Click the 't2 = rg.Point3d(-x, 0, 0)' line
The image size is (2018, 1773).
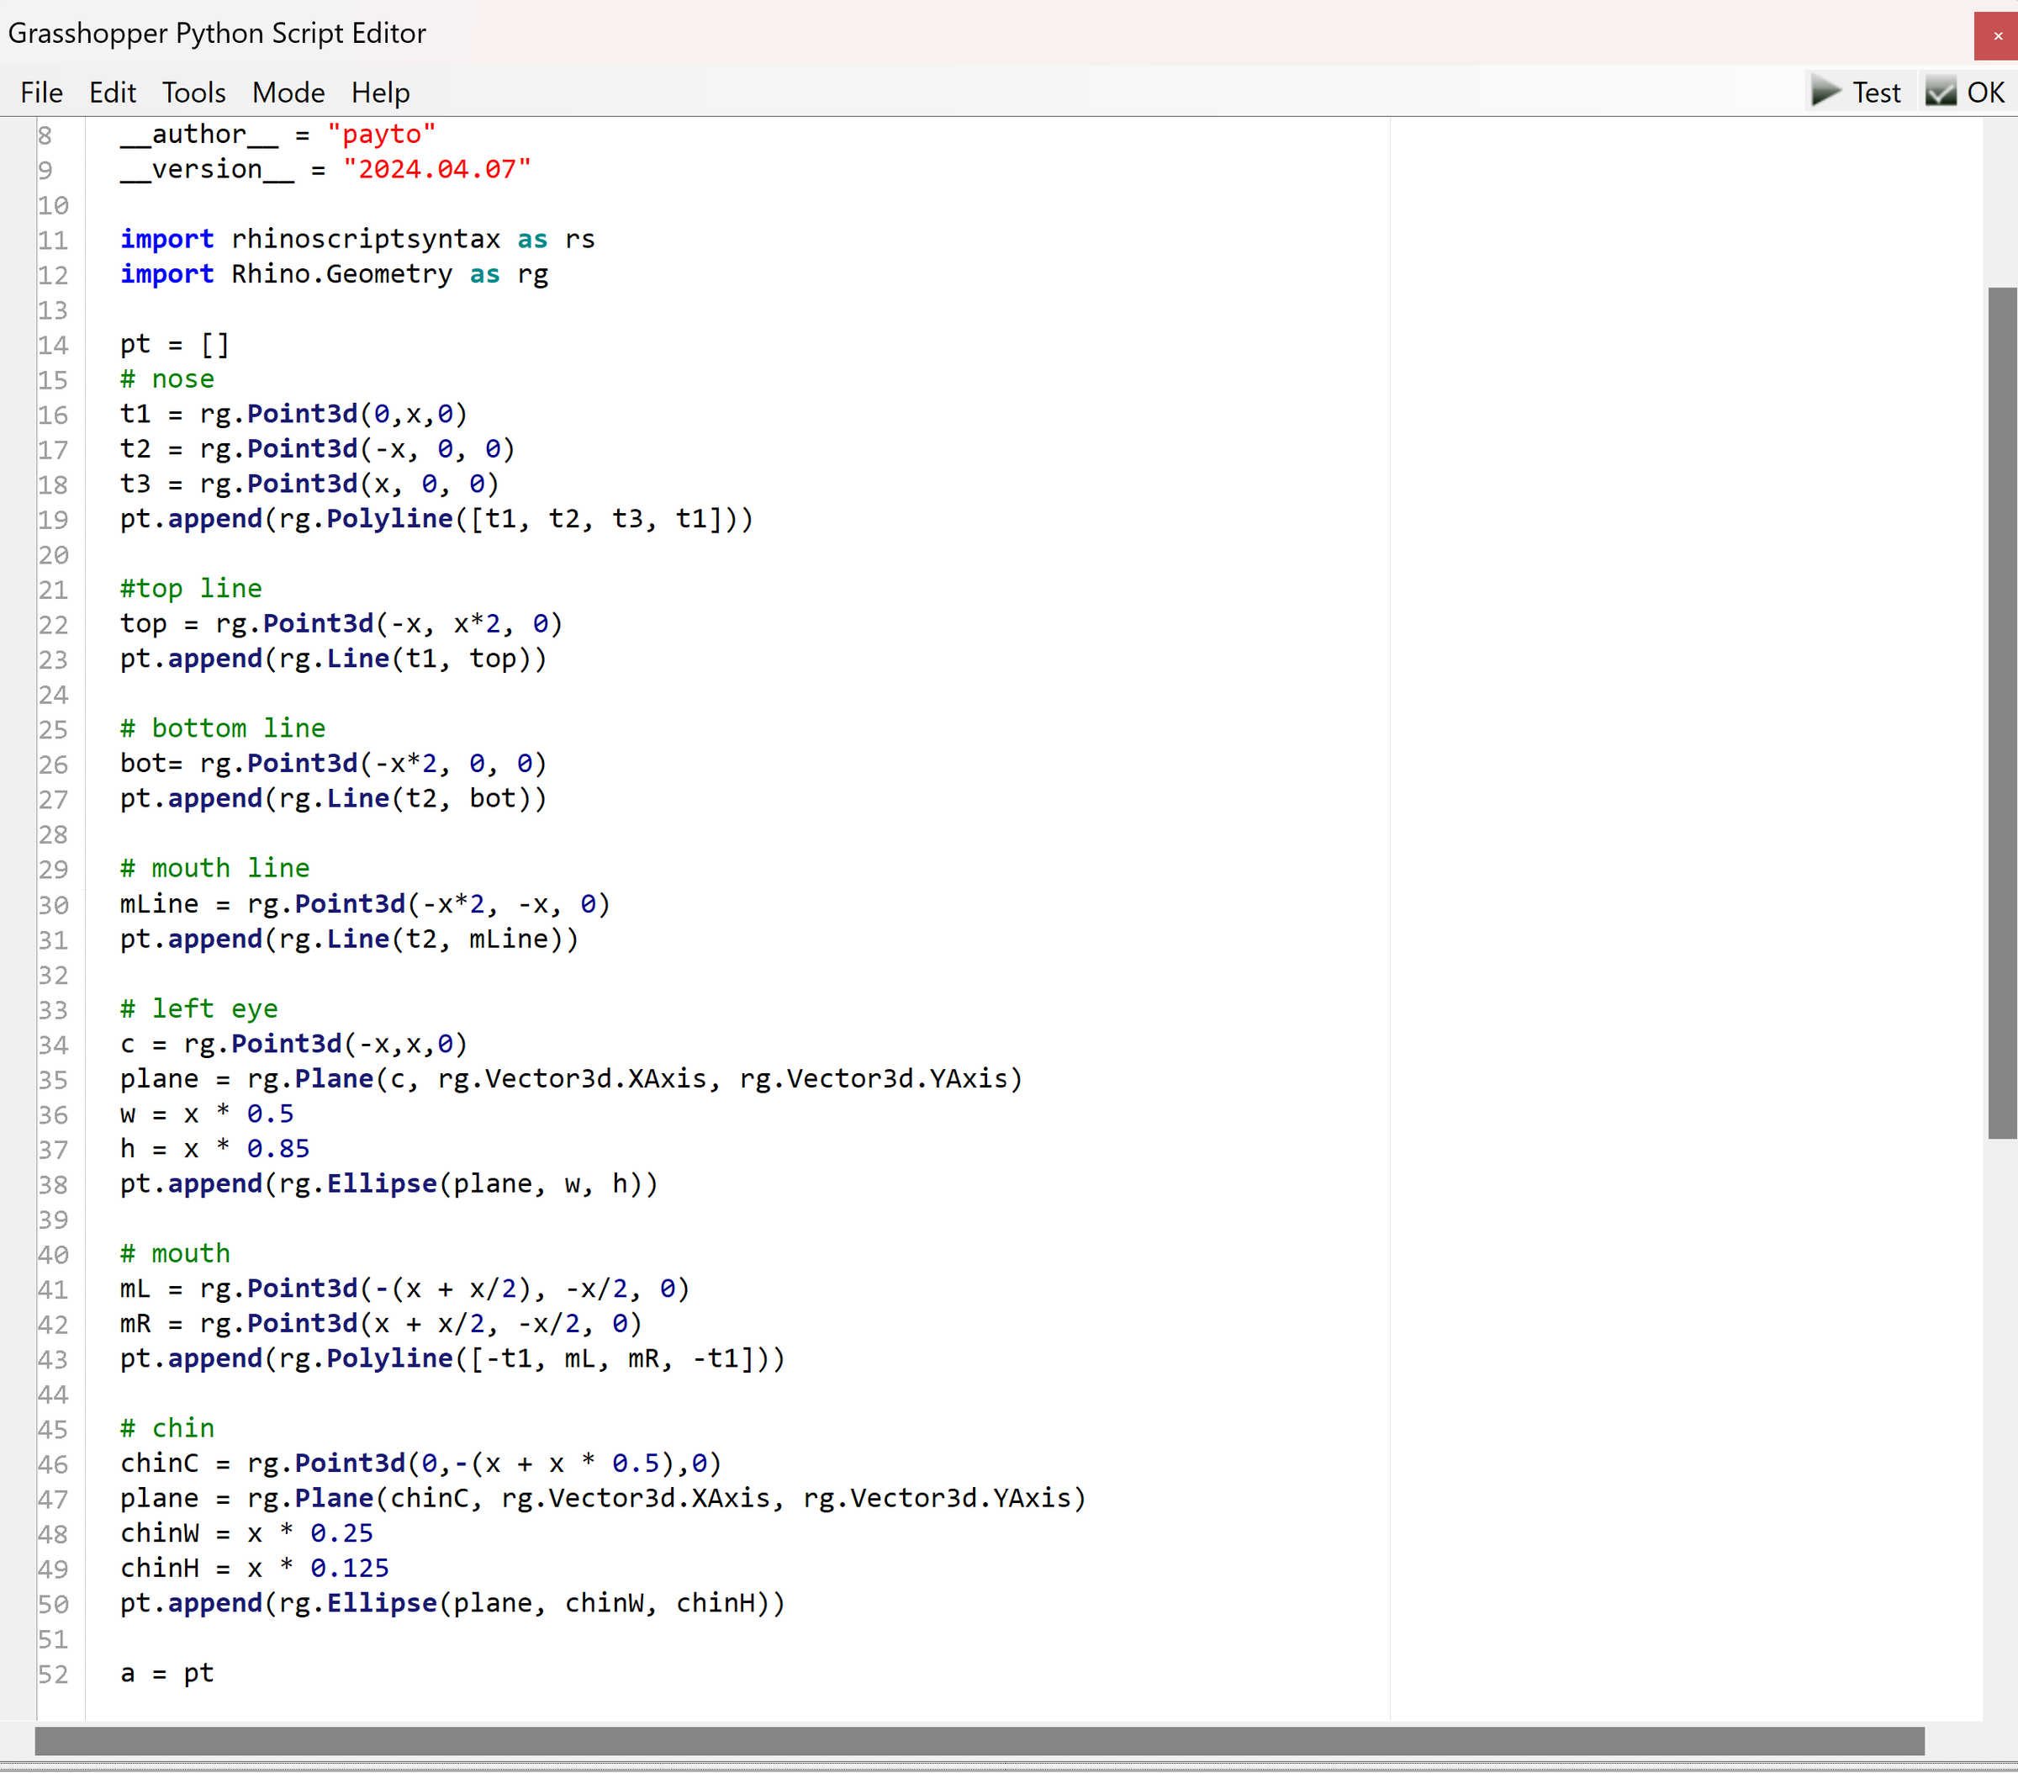[x=317, y=448]
